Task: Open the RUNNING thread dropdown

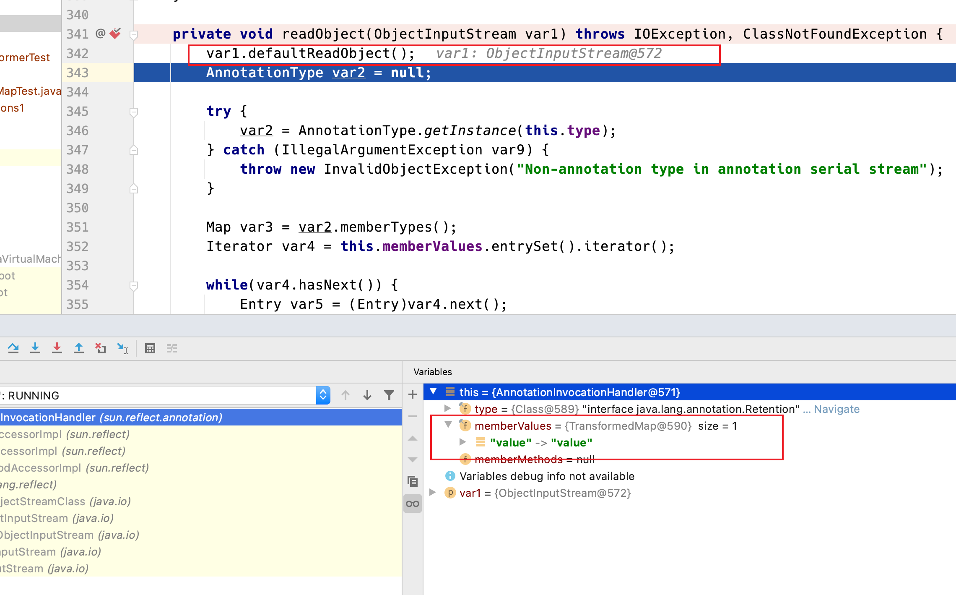Action: pos(323,395)
